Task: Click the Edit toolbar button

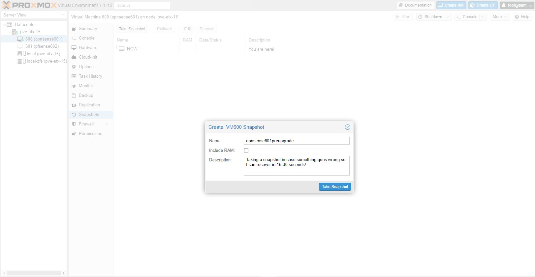Action: click(x=187, y=29)
